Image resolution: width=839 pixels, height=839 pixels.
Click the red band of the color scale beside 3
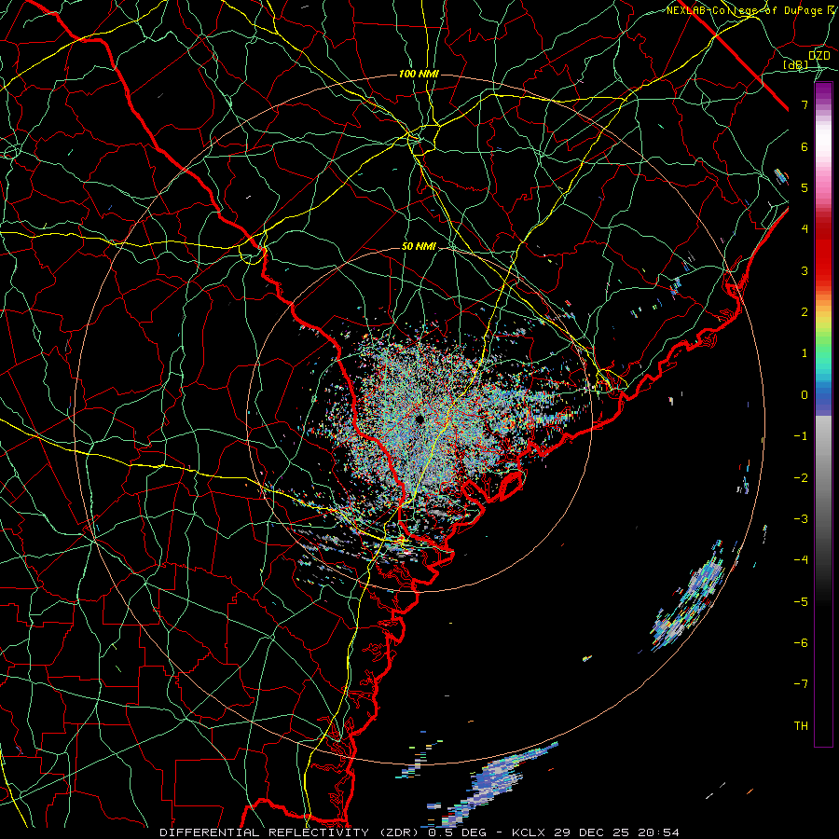click(x=823, y=262)
